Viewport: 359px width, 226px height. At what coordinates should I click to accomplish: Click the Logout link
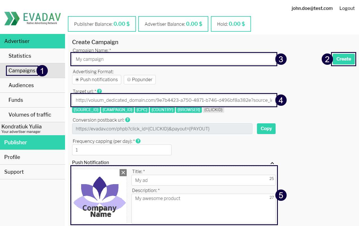tap(347, 8)
